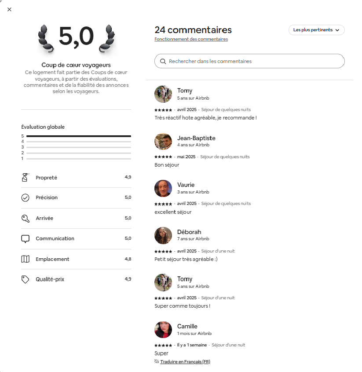Click the Qualité-prix price tag icon
Viewport: 362px width, 372px height.
coord(26,279)
